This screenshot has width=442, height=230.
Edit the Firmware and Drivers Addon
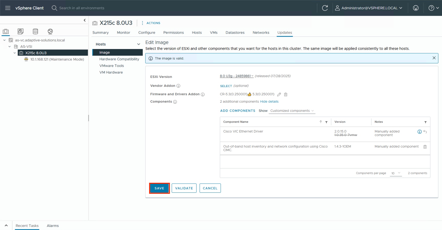point(279,94)
